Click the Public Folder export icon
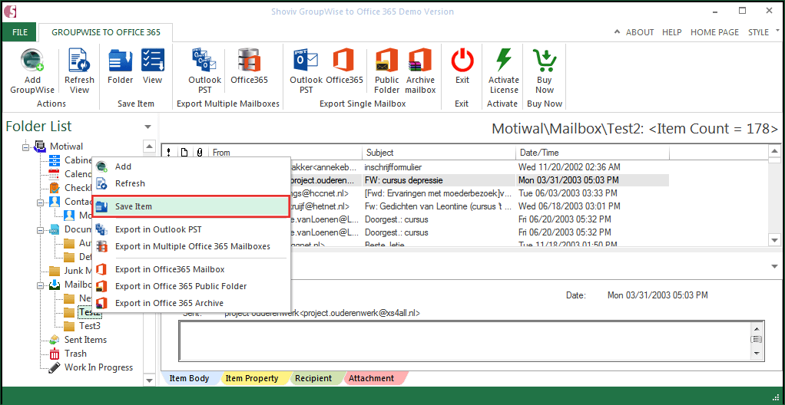The height and width of the screenshot is (405, 785). (386, 61)
